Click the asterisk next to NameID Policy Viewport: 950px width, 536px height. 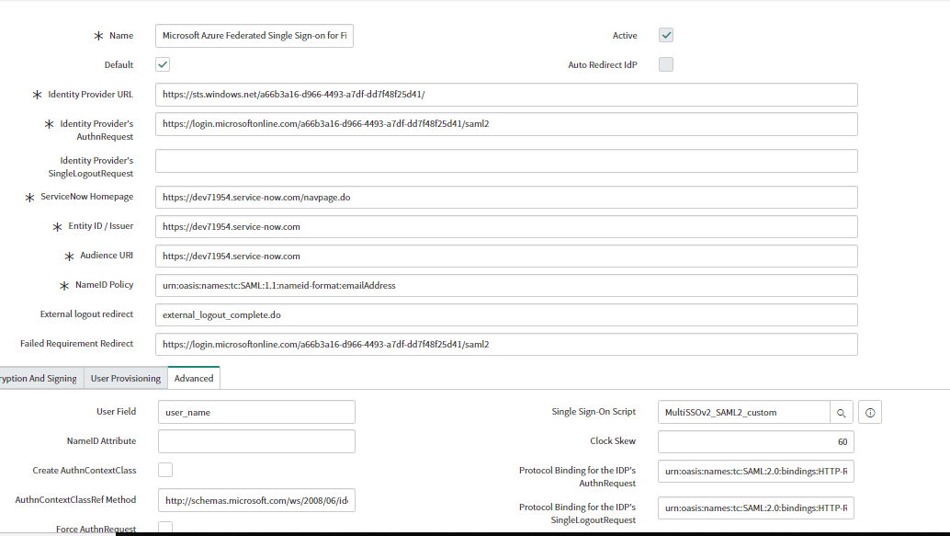click(x=62, y=285)
